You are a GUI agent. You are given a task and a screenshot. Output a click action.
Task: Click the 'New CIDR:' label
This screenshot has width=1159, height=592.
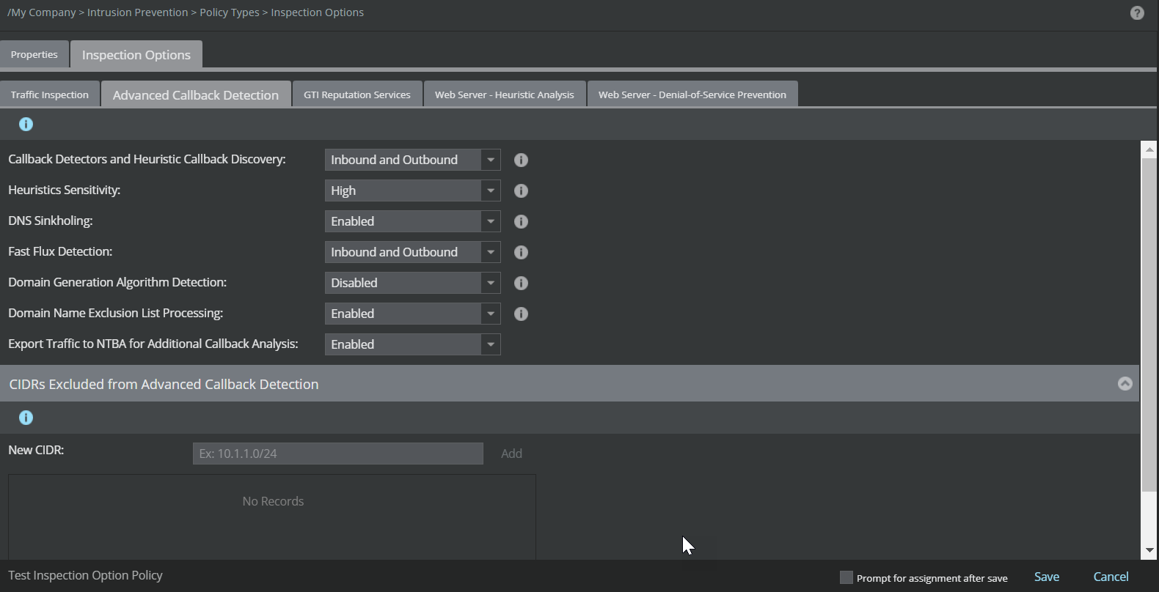36,450
